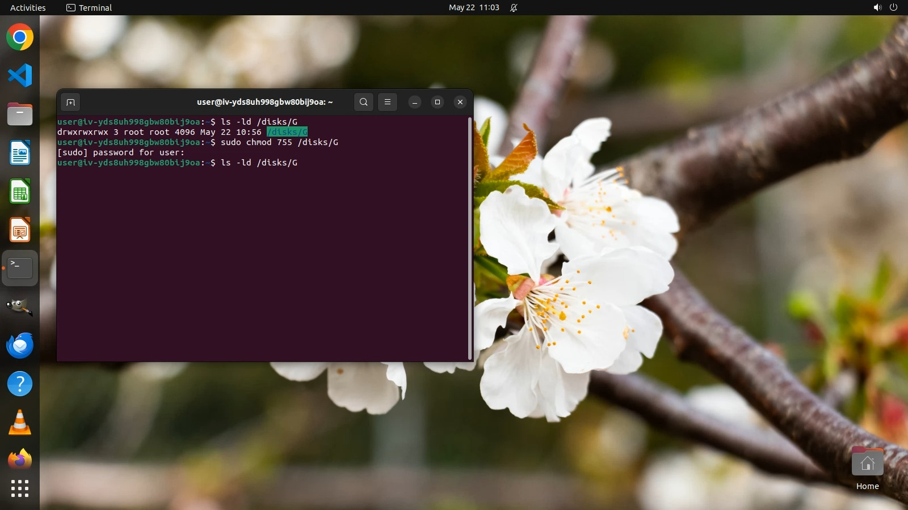Open the terminal hamburger menu
Image resolution: width=908 pixels, height=510 pixels.
tap(388, 102)
